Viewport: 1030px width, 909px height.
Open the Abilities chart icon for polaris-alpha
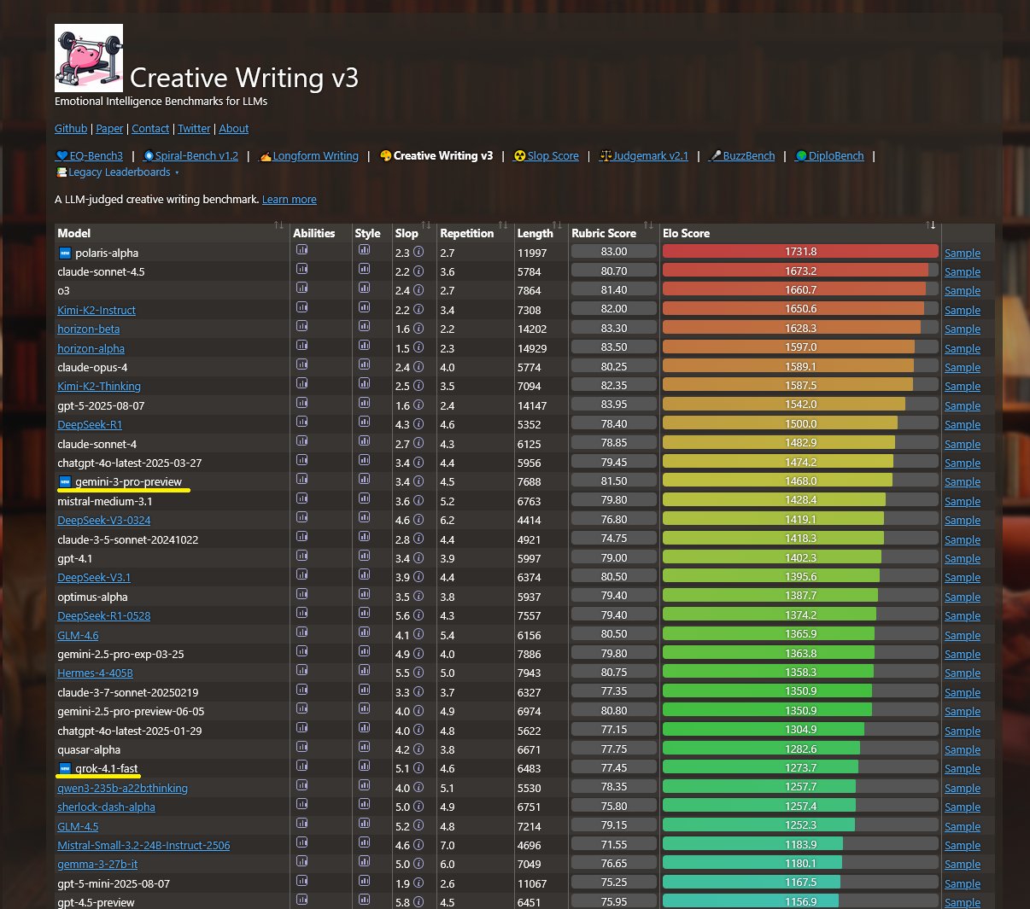point(301,250)
